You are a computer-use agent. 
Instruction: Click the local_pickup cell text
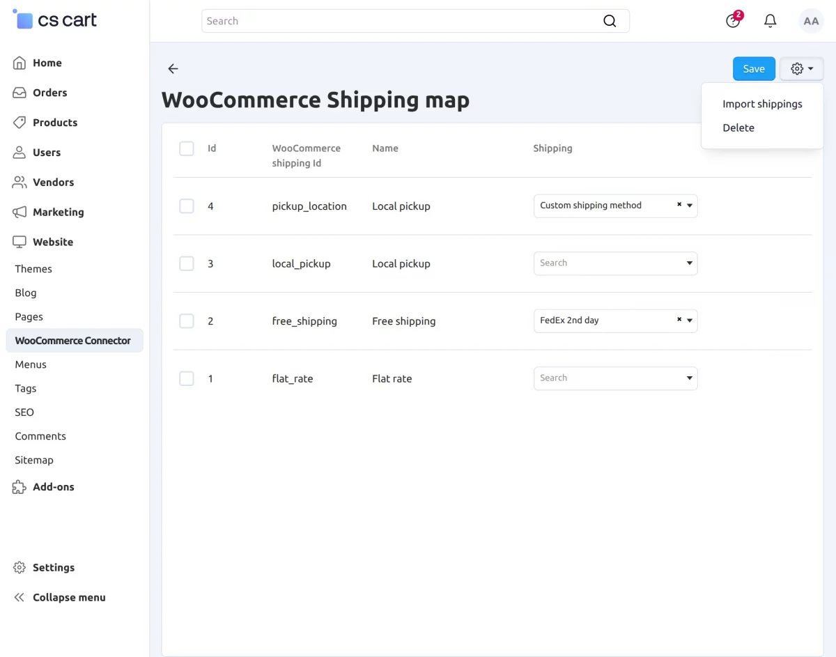click(301, 263)
